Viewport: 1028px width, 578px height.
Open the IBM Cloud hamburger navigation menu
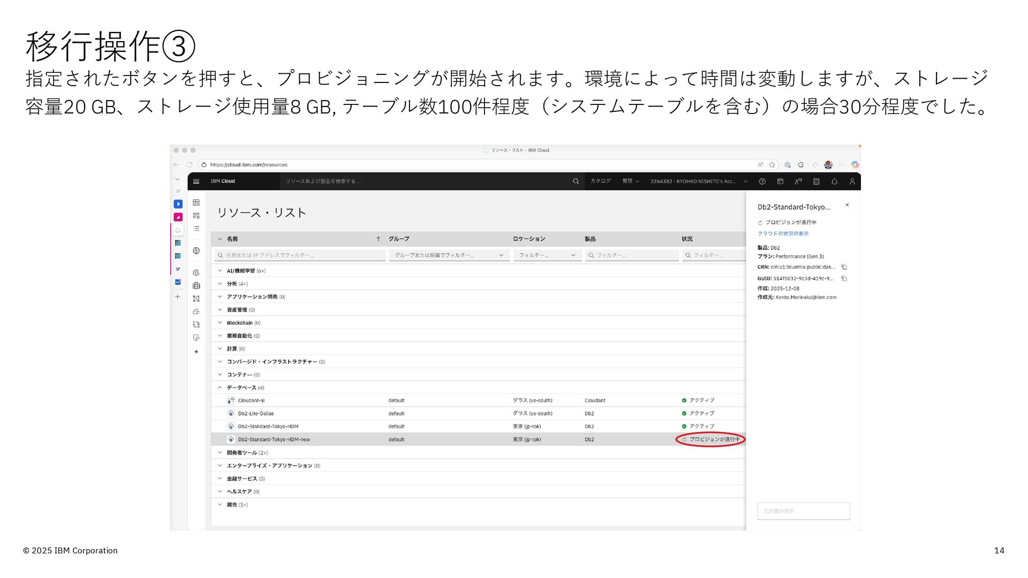[196, 181]
